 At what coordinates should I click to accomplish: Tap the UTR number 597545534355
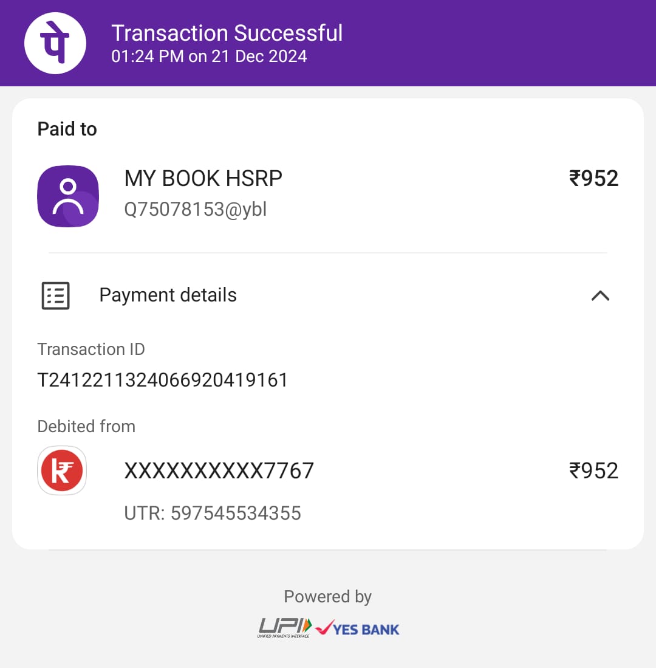point(213,513)
